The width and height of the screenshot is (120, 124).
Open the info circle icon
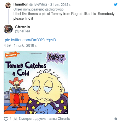[116, 119]
